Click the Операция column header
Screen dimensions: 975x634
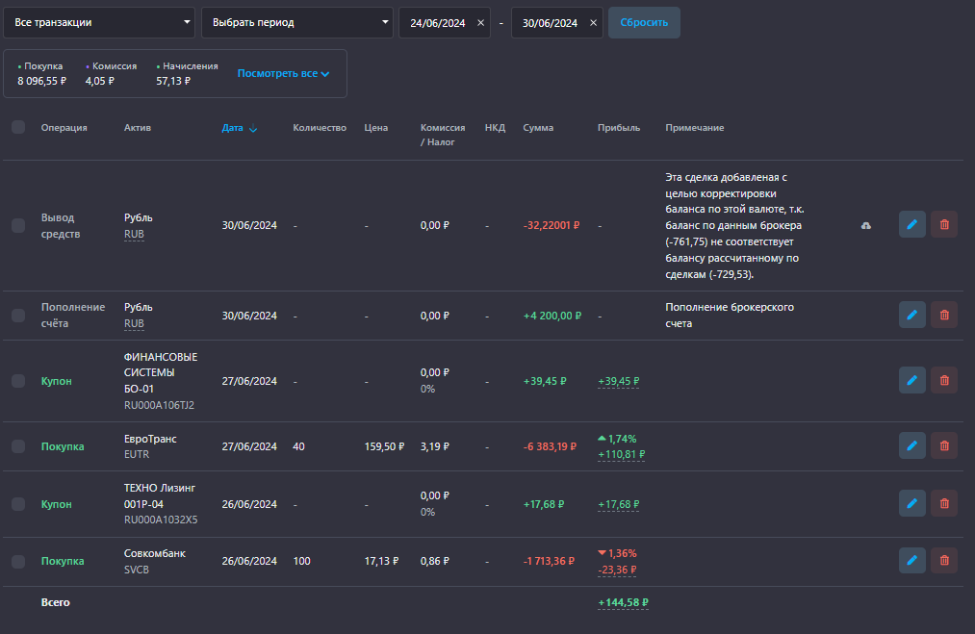(64, 127)
